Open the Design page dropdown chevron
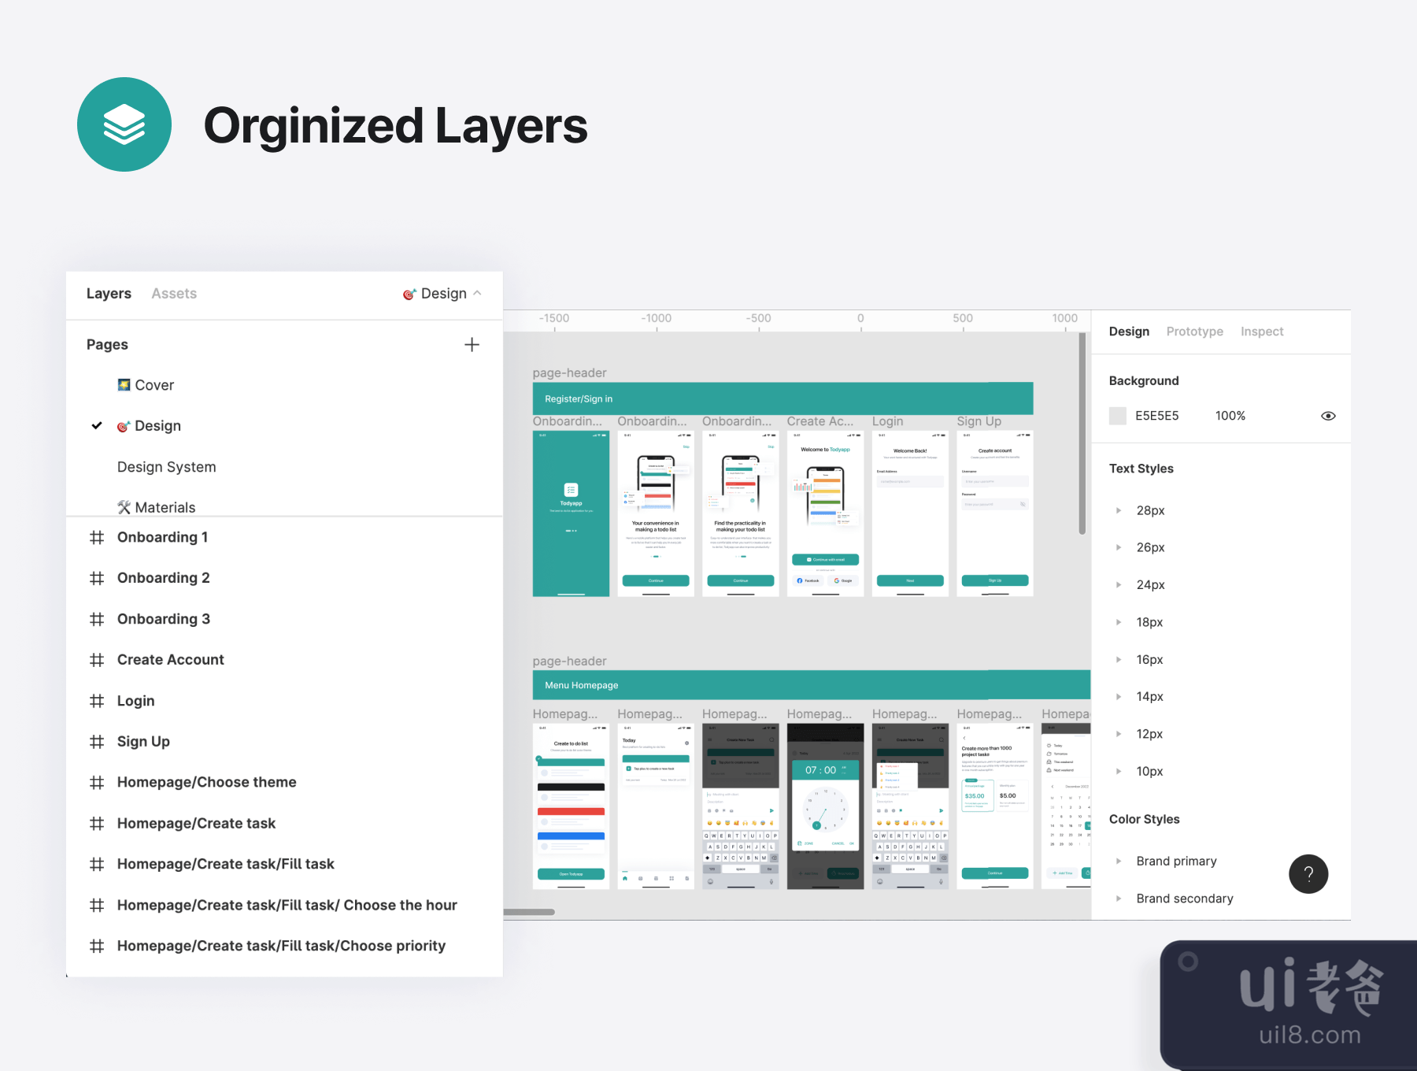 point(477,293)
